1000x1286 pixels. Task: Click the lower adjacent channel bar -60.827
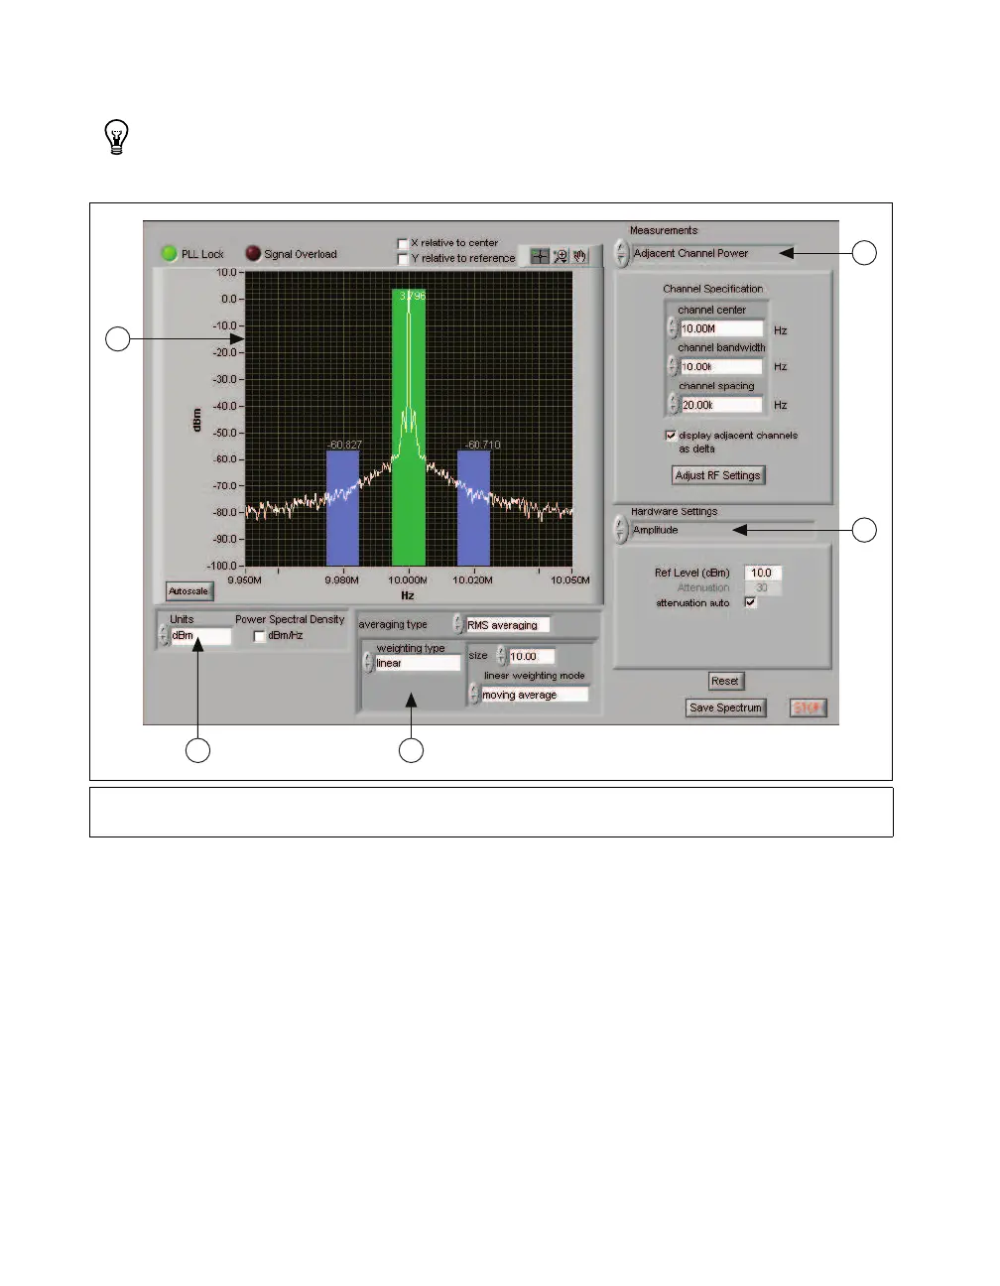coord(343,508)
